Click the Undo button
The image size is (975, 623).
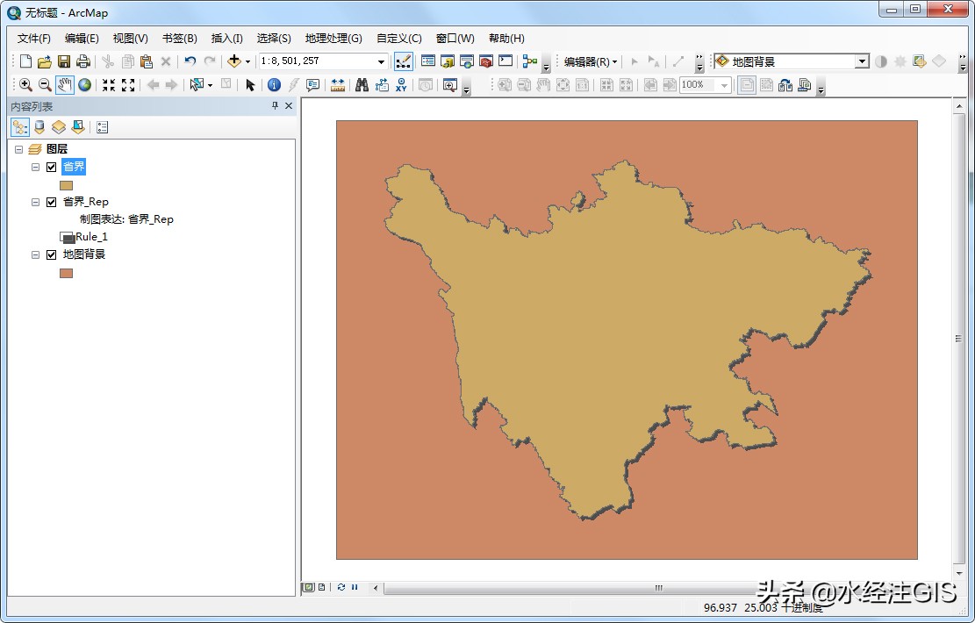pos(190,61)
